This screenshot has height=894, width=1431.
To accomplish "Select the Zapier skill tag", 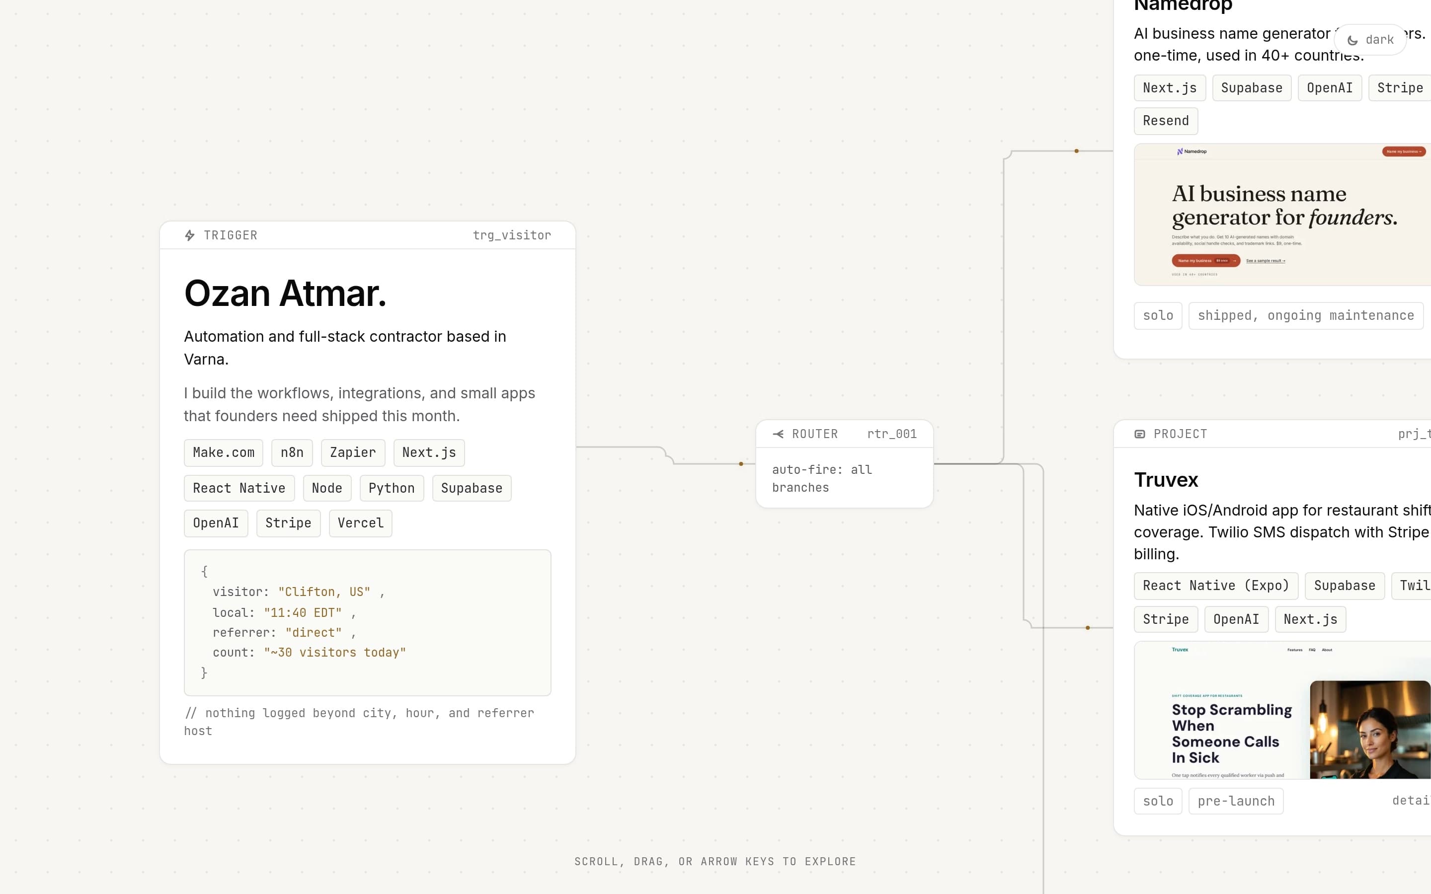I will click(x=353, y=453).
